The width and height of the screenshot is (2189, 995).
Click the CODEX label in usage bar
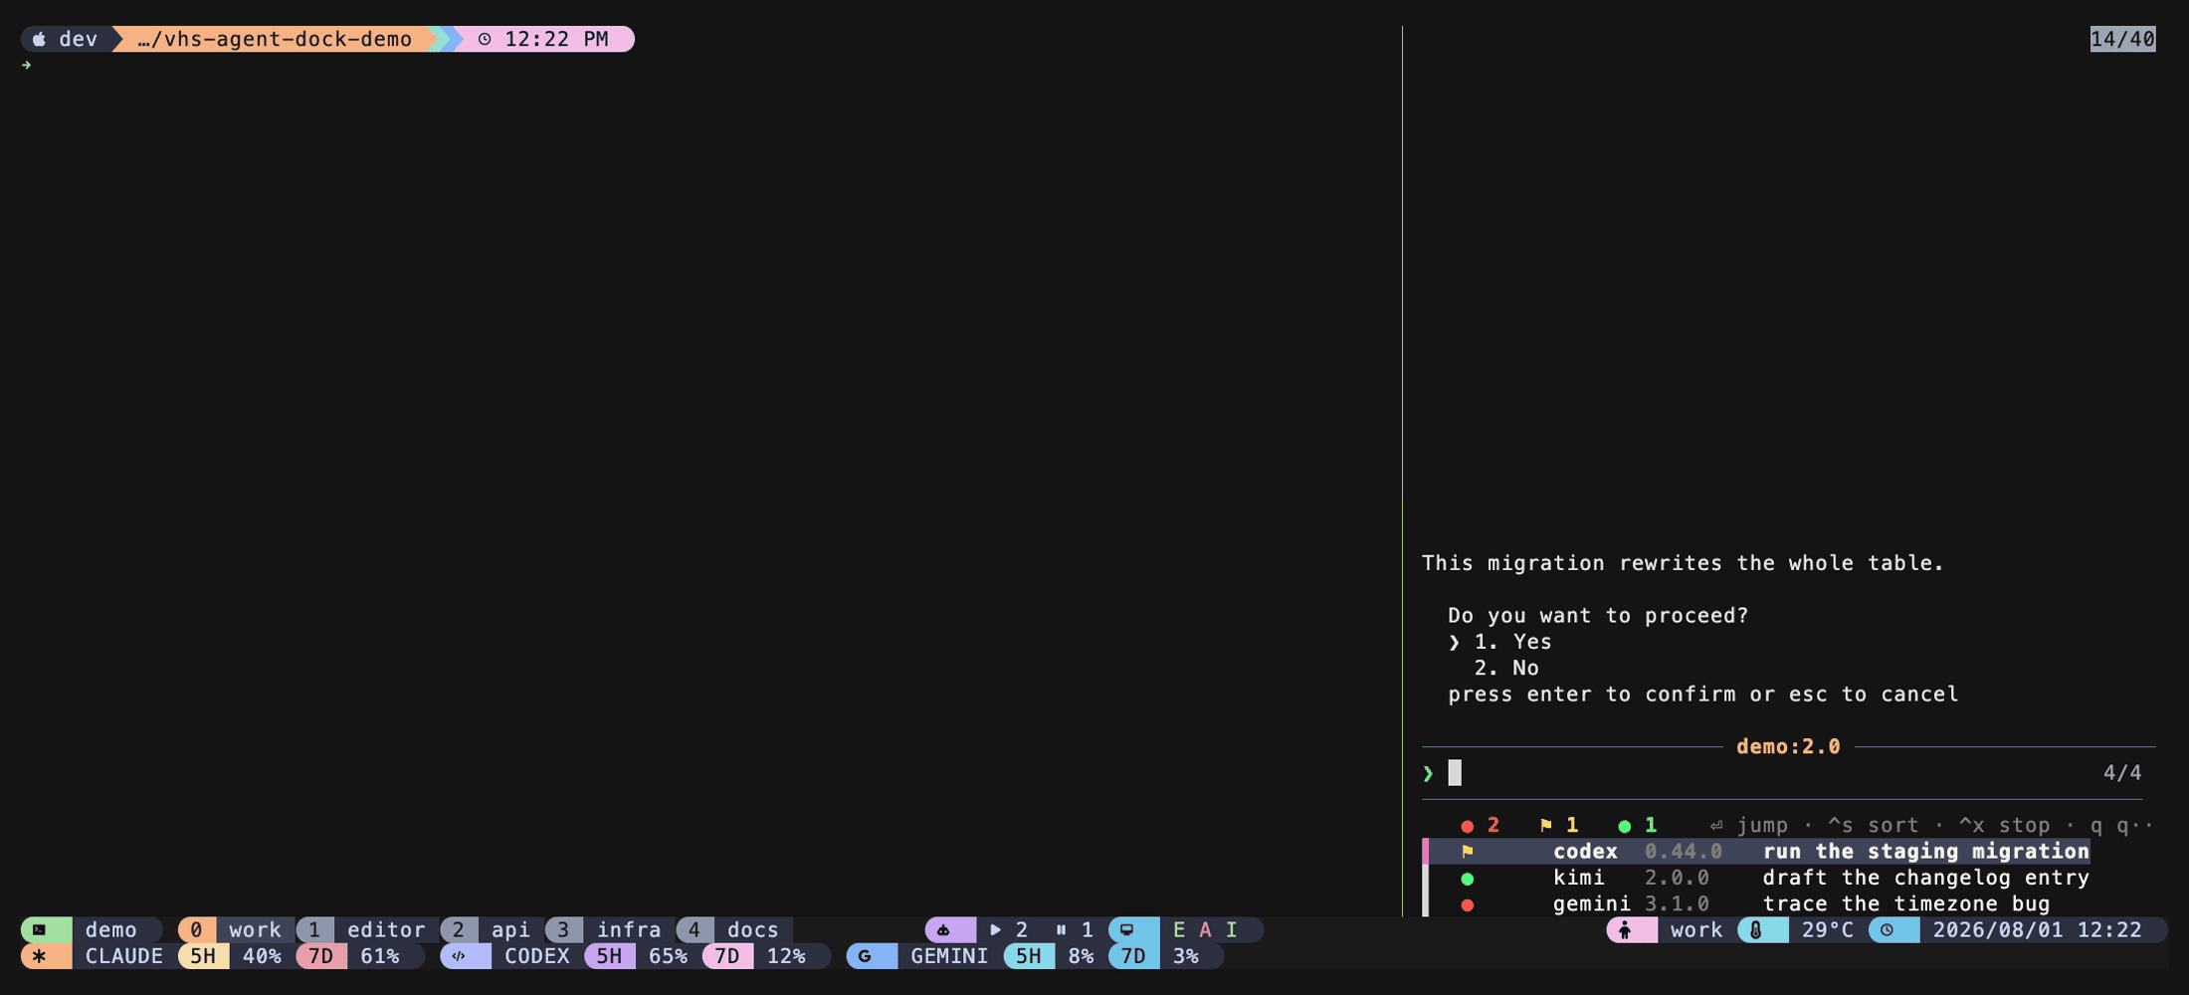point(537,956)
